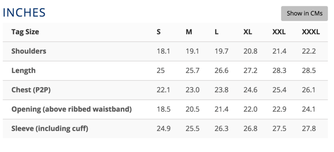Click the 23.8 Chest value for L
This screenshot has height=152, width=334.
click(x=221, y=90)
